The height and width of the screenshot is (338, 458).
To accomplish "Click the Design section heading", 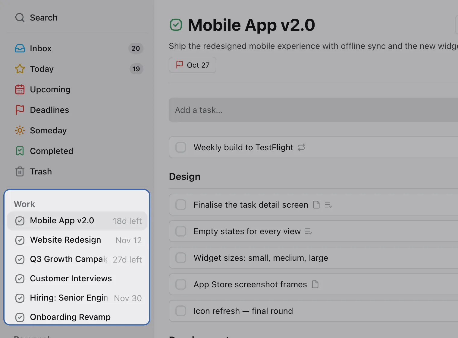I will pyautogui.click(x=185, y=177).
